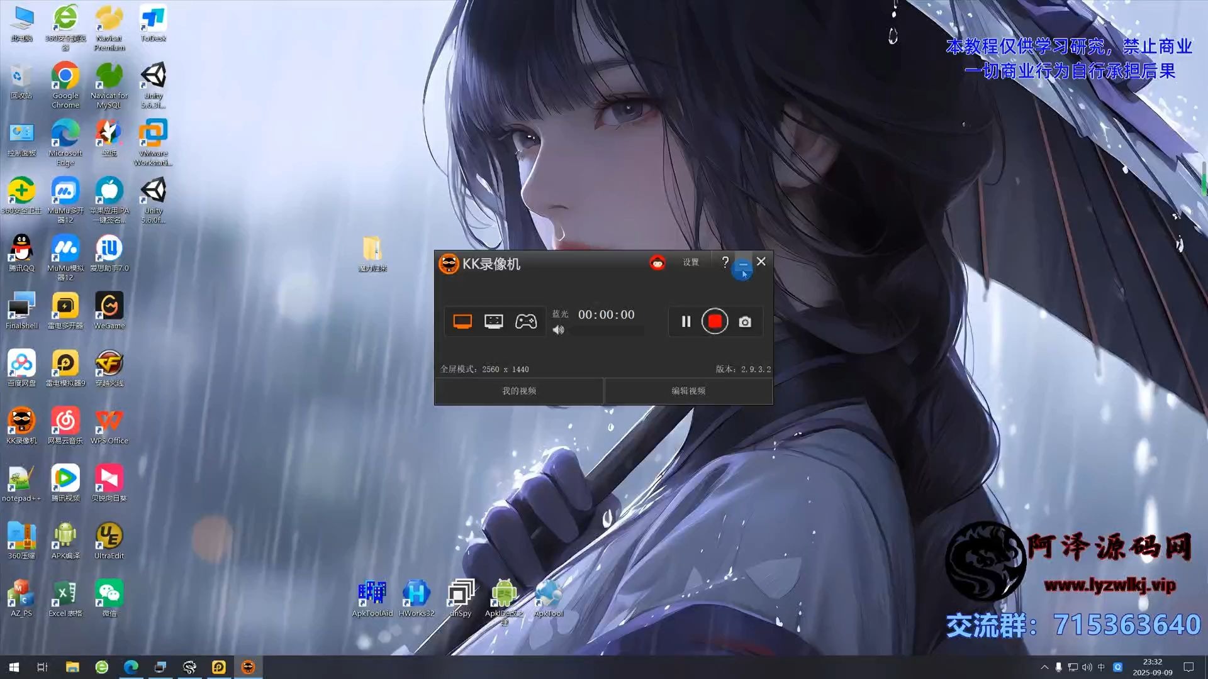Select game recording mode gamepad icon
The image size is (1208, 679).
(x=526, y=322)
